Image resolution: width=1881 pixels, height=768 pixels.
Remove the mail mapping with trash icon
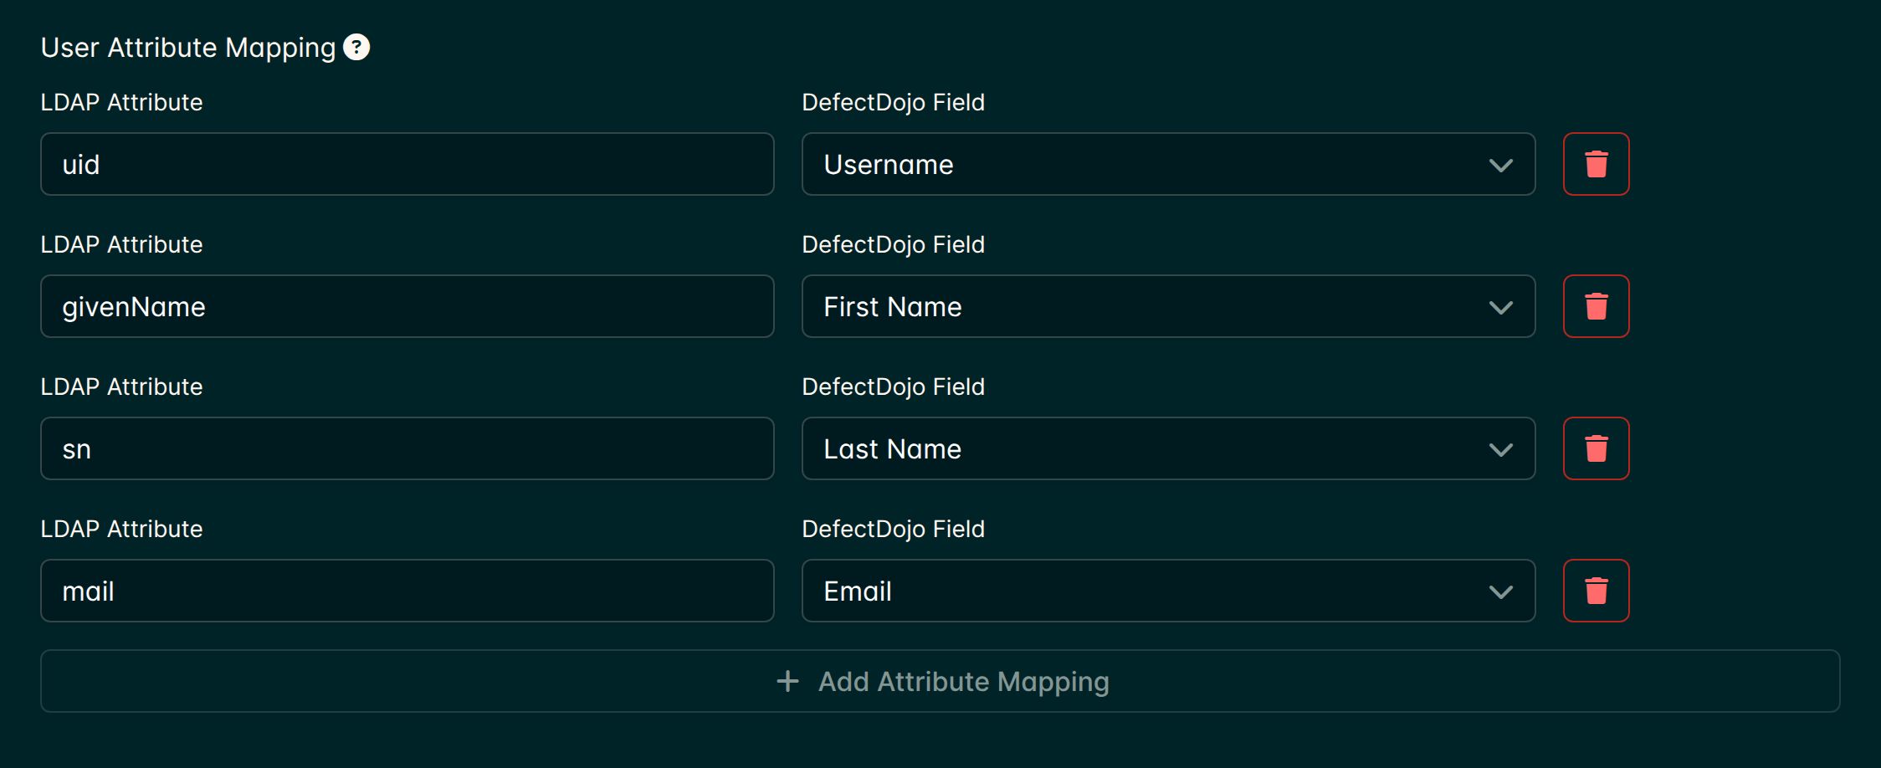click(x=1596, y=591)
